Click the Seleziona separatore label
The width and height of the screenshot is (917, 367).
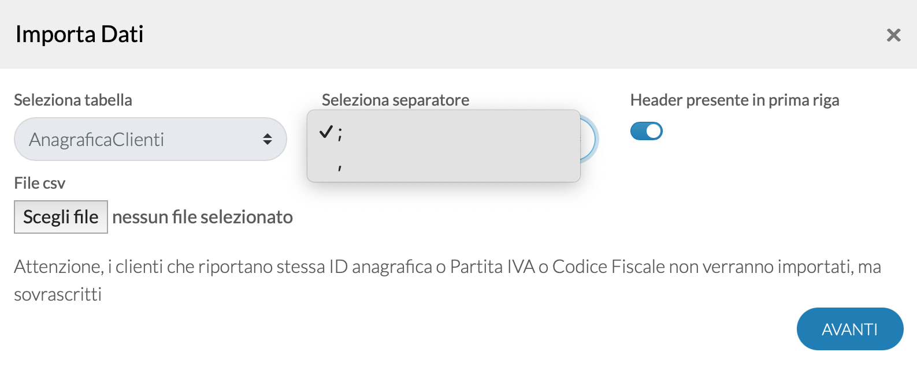click(395, 100)
